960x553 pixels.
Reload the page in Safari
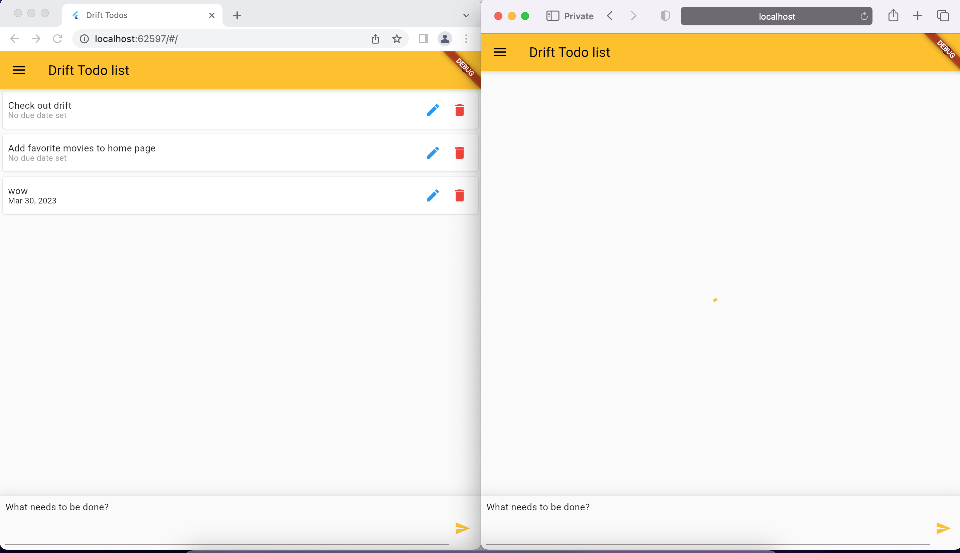coord(863,16)
